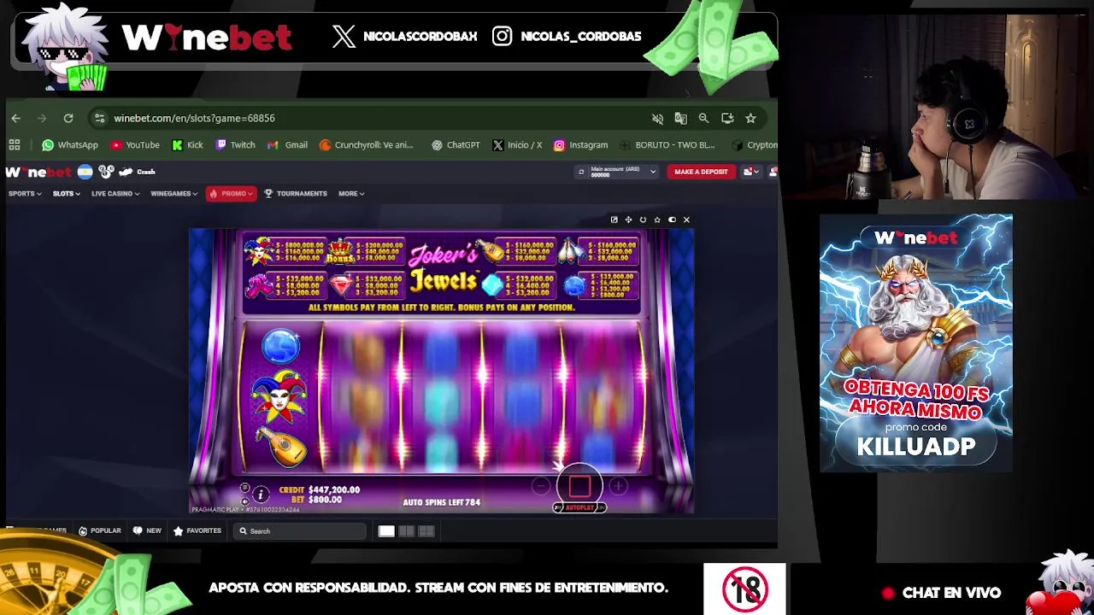The image size is (1094, 615).
Task: Expand the MORE menu
Action: coord(351,194)
